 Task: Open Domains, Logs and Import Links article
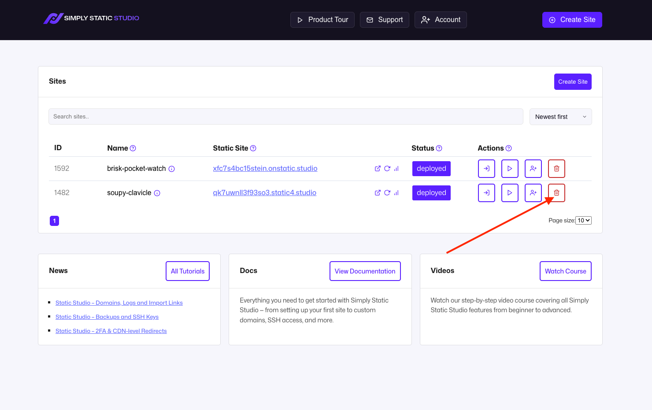[x=119, y=303]
